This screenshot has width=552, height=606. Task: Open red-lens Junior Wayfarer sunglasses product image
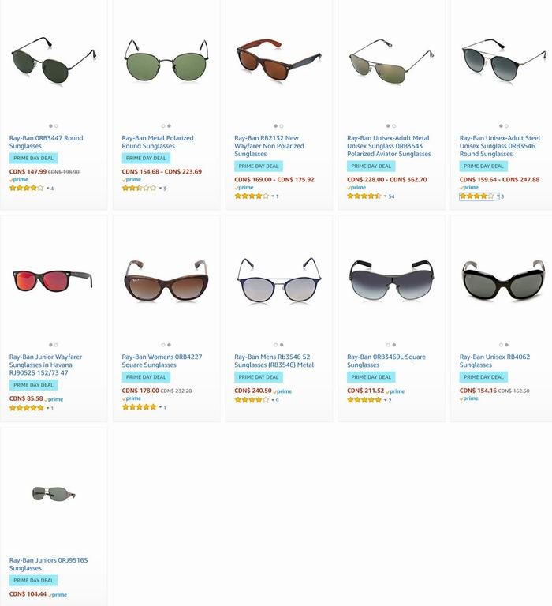[x=53, y=279]
